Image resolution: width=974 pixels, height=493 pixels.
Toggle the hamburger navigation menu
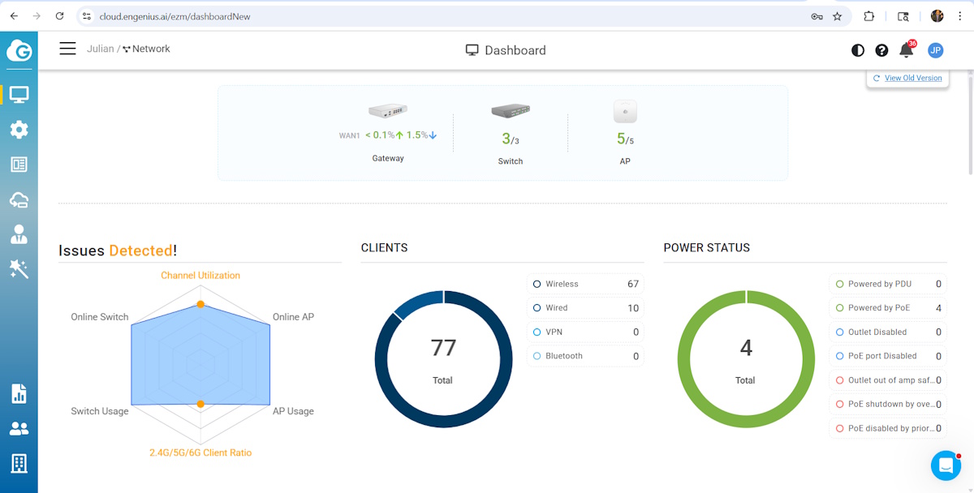point(67,49)
